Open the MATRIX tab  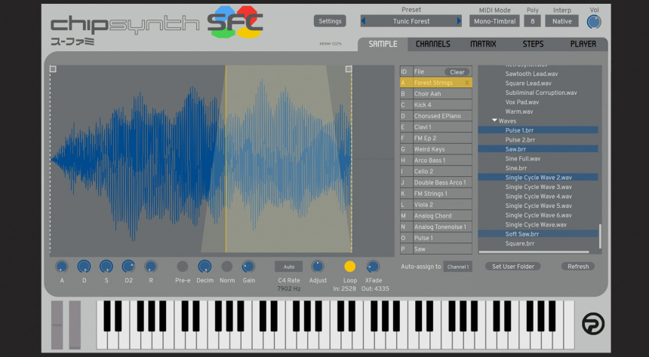click(x=483, y=44)
